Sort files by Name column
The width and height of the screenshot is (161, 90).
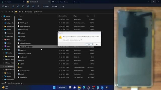[21, 16]
